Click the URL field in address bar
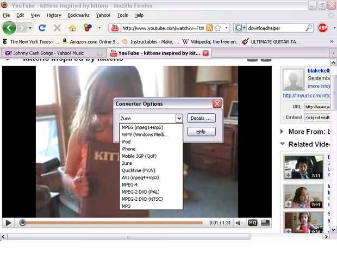The image size is (337, 253). tap(163, 28)
